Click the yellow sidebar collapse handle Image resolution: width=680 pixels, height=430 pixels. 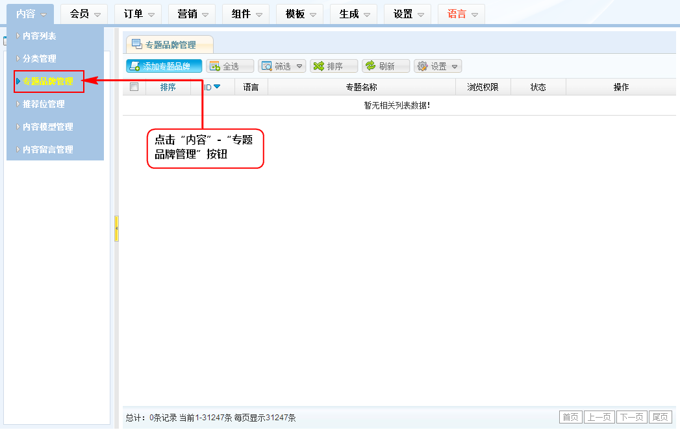coord(116,229)
